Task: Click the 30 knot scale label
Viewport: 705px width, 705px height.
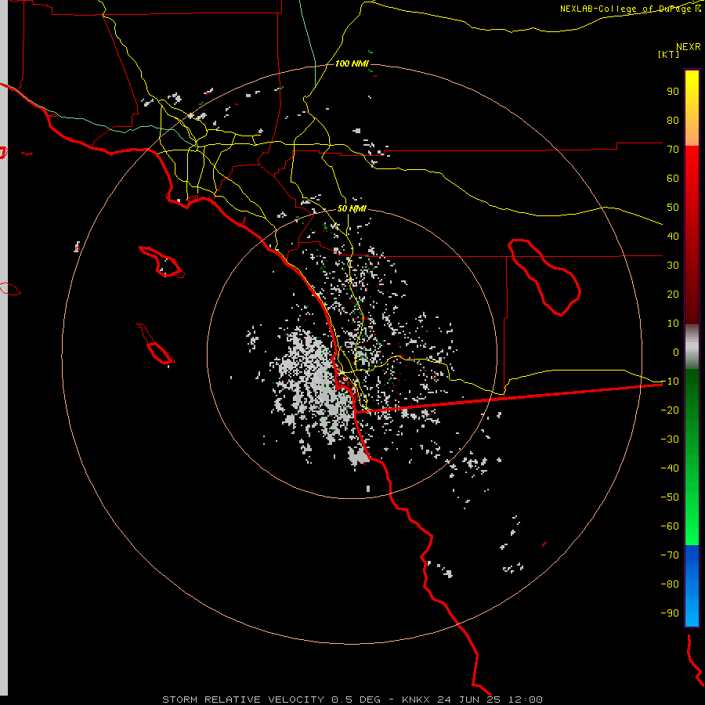Action: point(673,266)
